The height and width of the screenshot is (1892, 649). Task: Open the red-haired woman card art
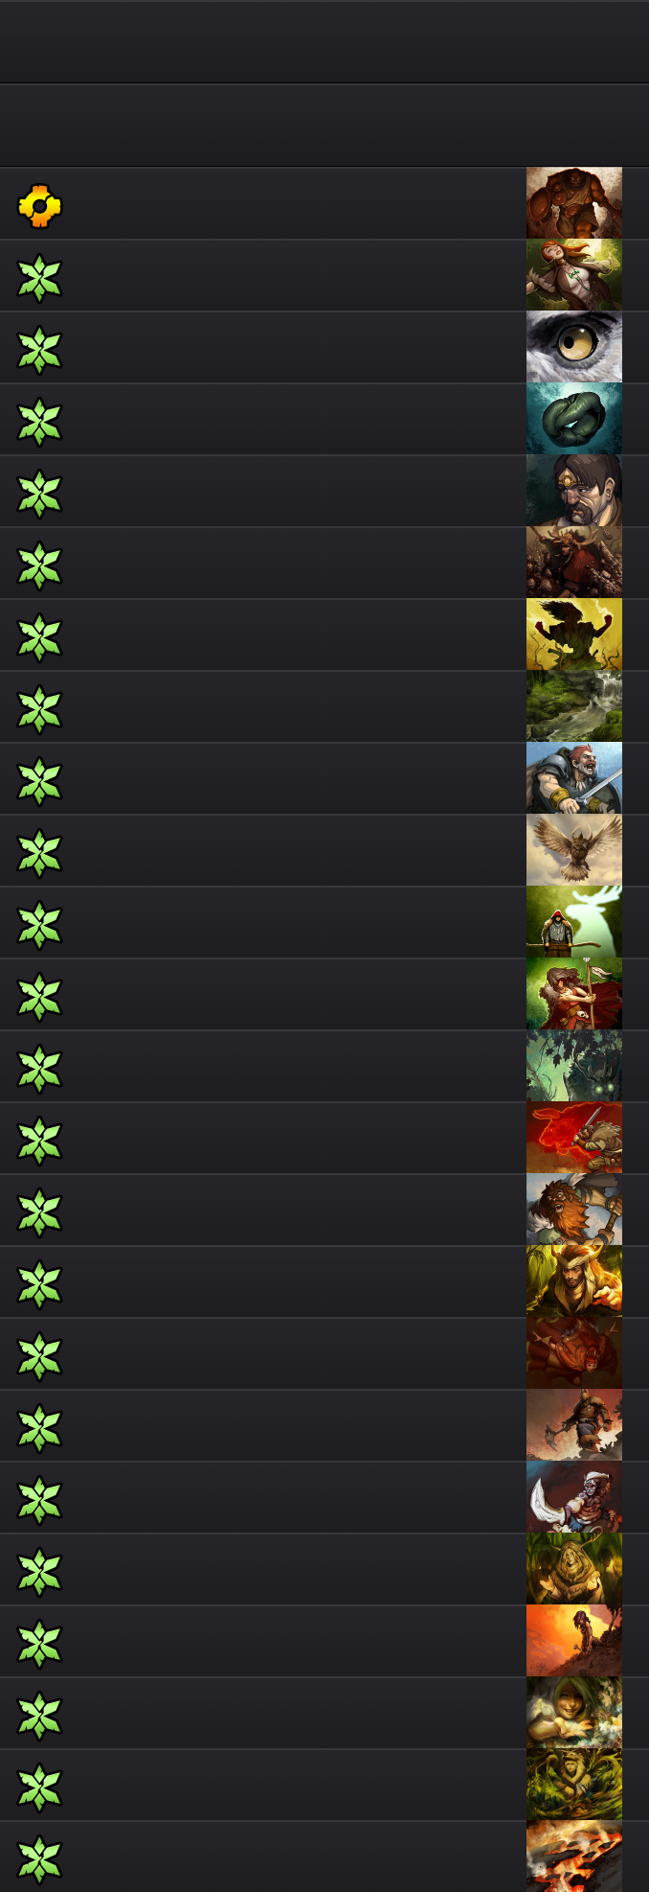[574, 275]
